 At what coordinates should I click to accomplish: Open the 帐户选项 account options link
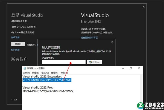15,50
